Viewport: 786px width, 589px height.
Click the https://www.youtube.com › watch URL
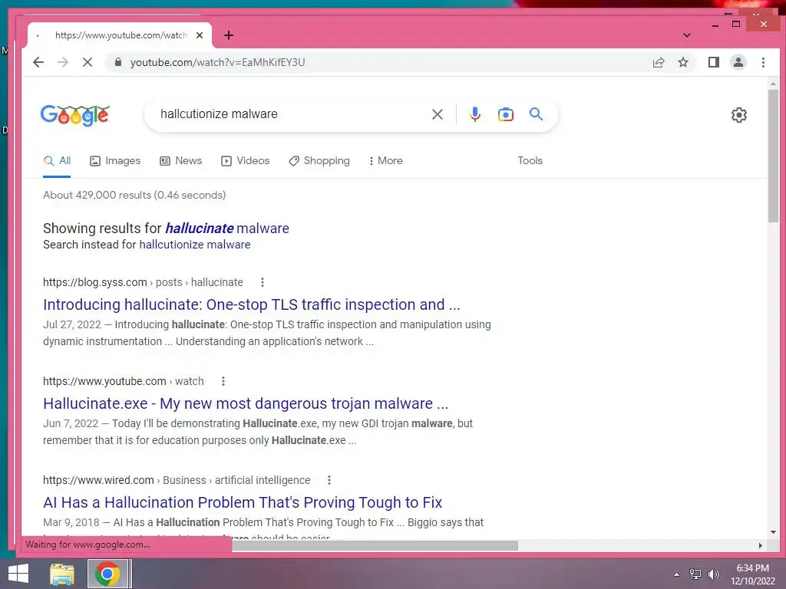[x=124, y=381]
